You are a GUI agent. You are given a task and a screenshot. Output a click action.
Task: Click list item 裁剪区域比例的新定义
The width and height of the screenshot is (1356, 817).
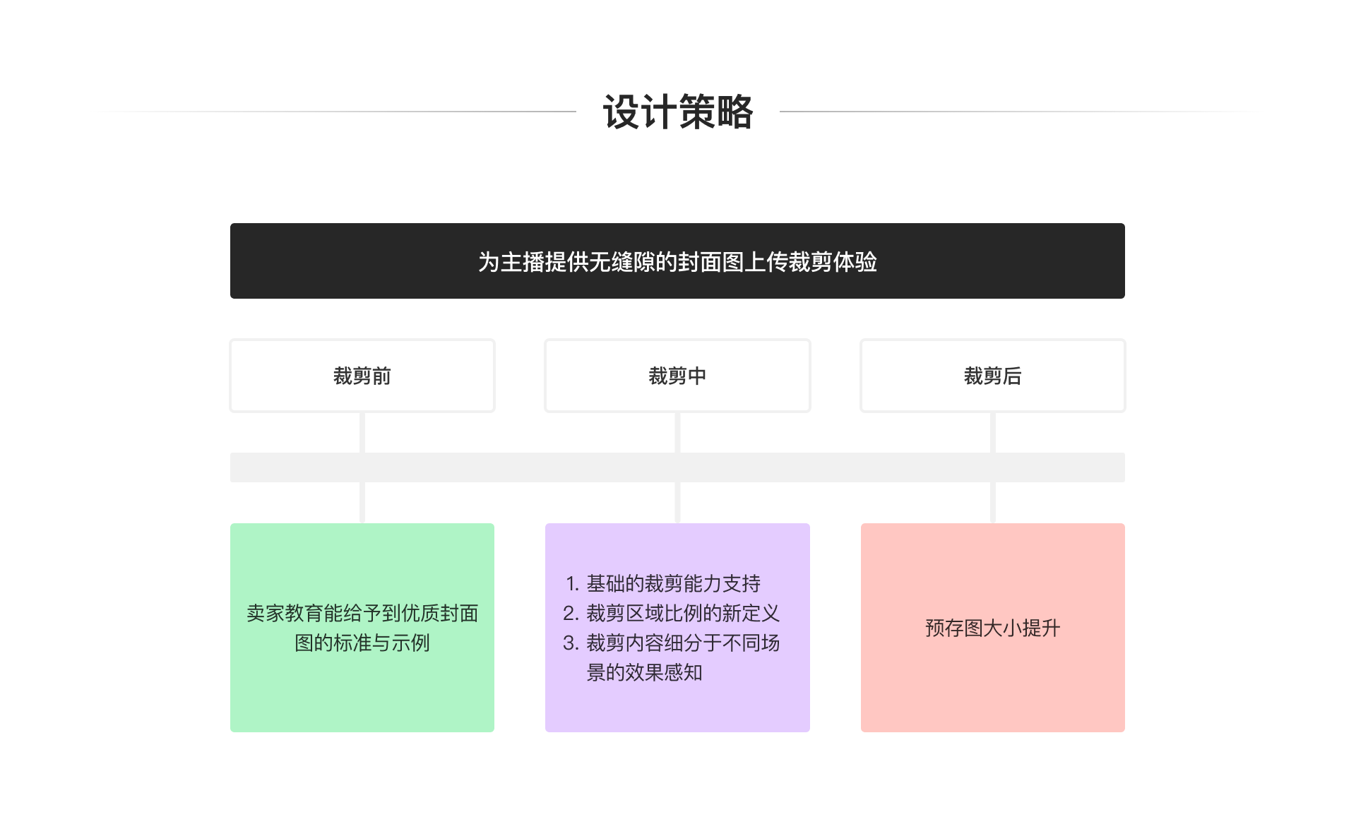(x=682, y=613)
